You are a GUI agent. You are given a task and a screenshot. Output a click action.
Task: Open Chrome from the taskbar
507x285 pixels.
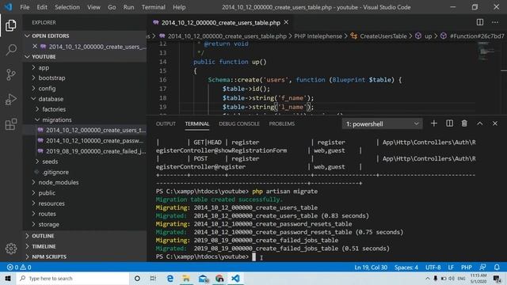pos(219,278)
